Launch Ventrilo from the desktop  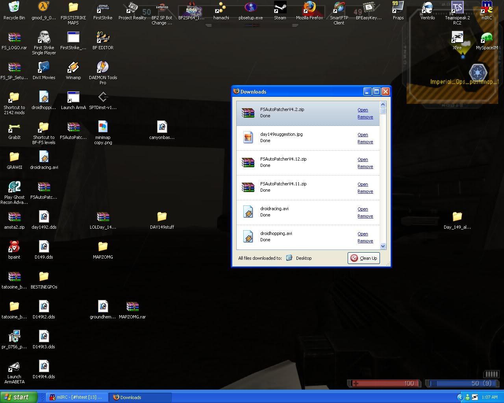click(x=428, y=11)
